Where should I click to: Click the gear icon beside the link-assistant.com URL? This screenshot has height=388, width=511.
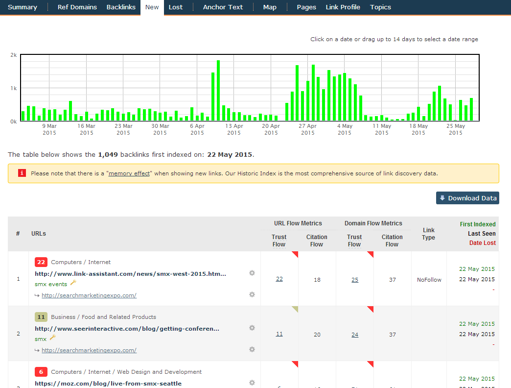tap(252, 273)
